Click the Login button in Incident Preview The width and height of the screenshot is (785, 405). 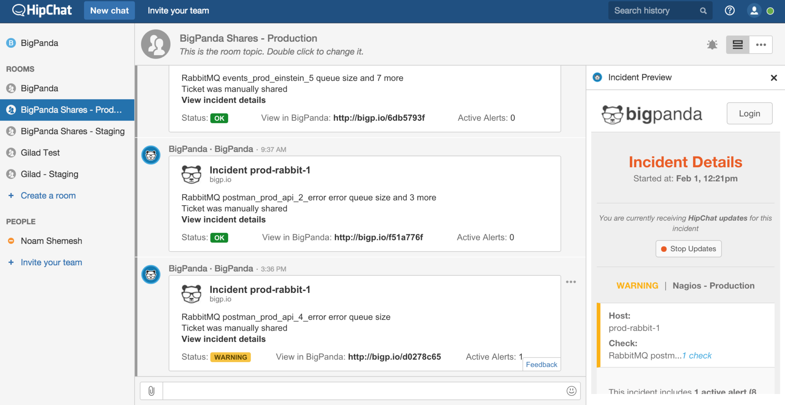coord(749,113)
